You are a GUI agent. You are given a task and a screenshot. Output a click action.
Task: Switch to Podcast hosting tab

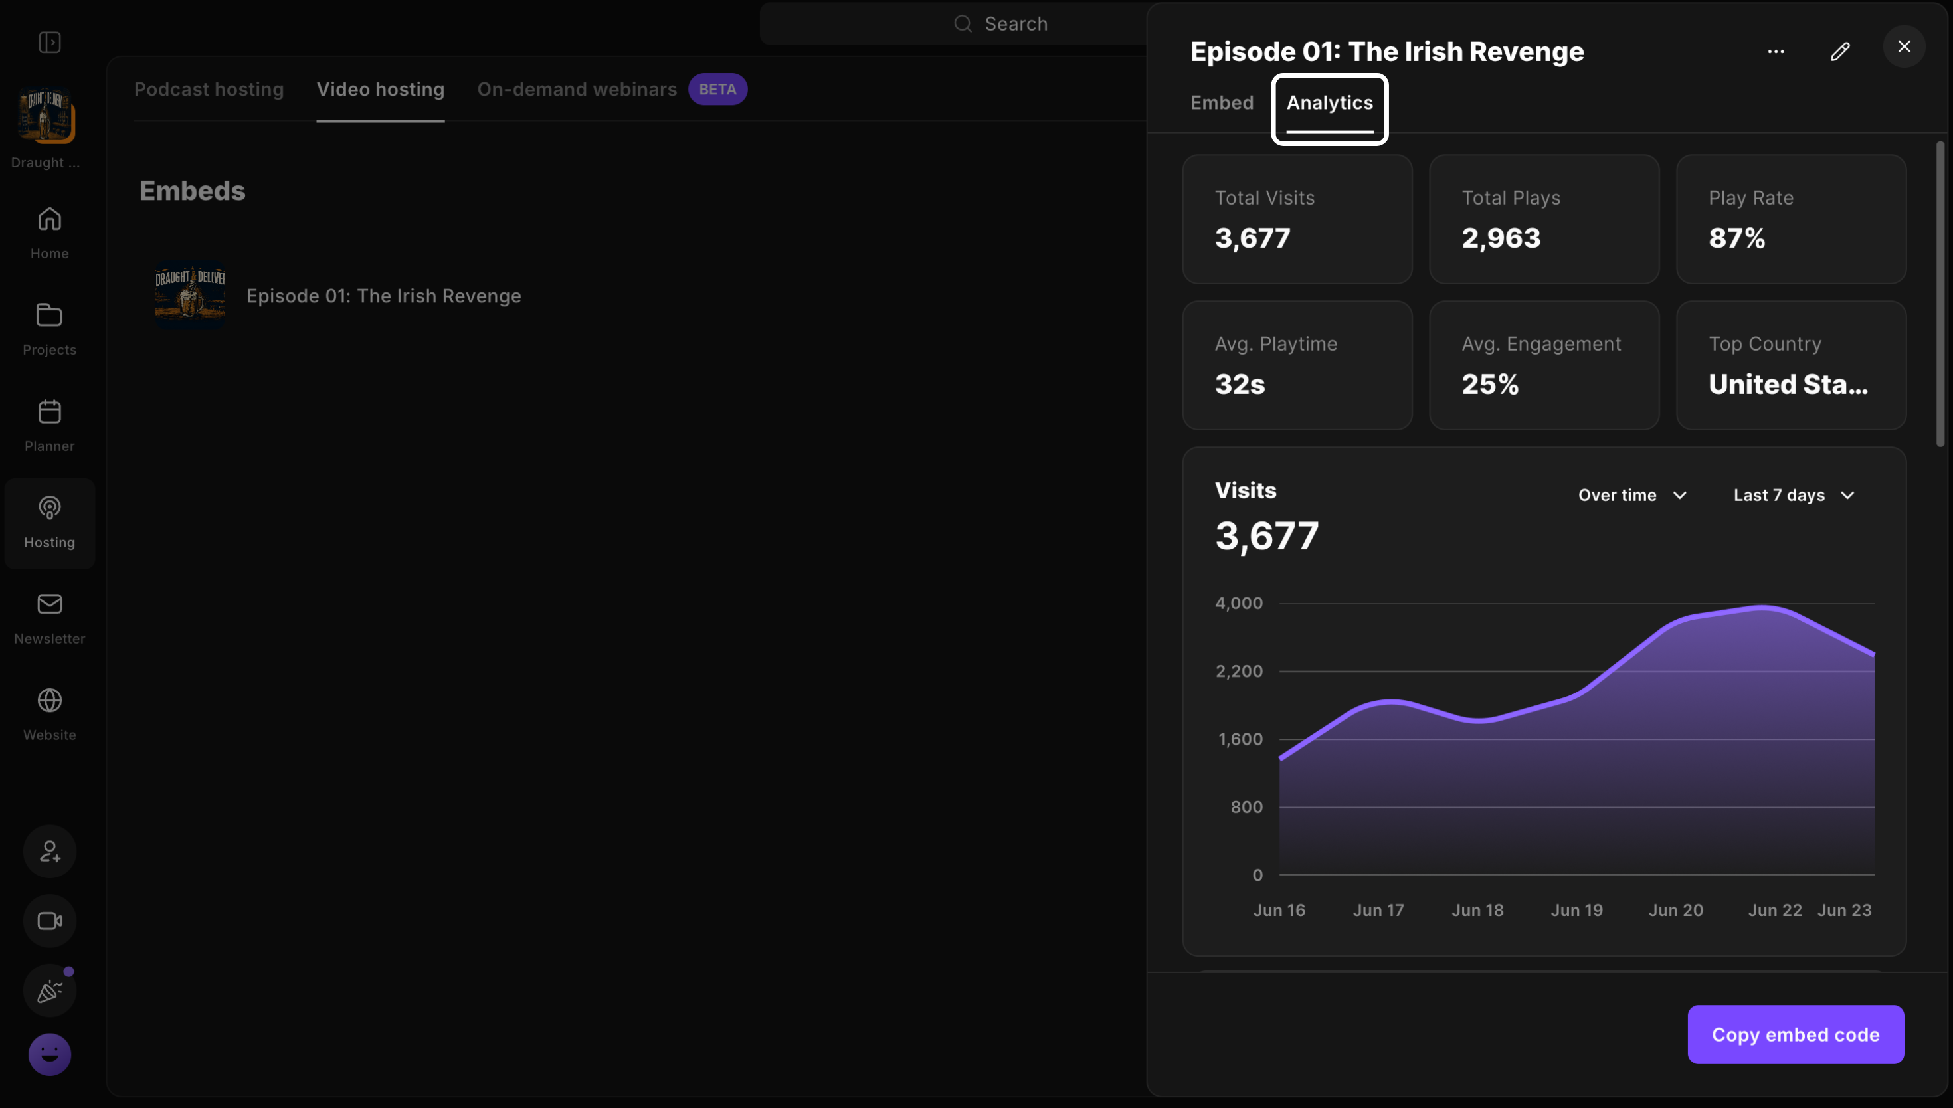point(209,89)
